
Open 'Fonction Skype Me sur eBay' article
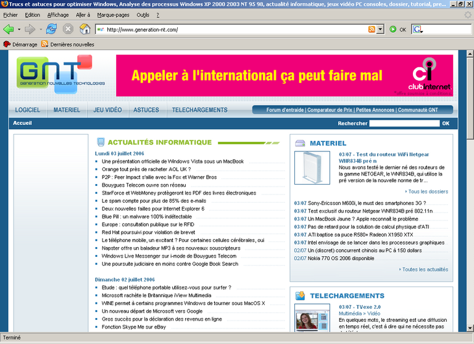(x=134, y=327)
